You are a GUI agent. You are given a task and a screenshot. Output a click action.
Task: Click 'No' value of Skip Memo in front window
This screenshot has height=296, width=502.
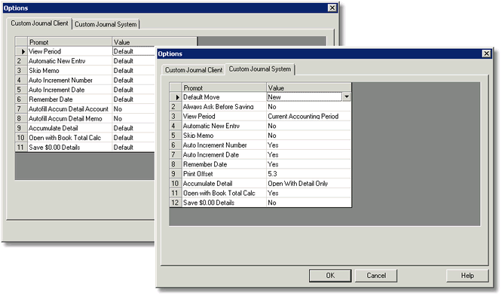308,136
